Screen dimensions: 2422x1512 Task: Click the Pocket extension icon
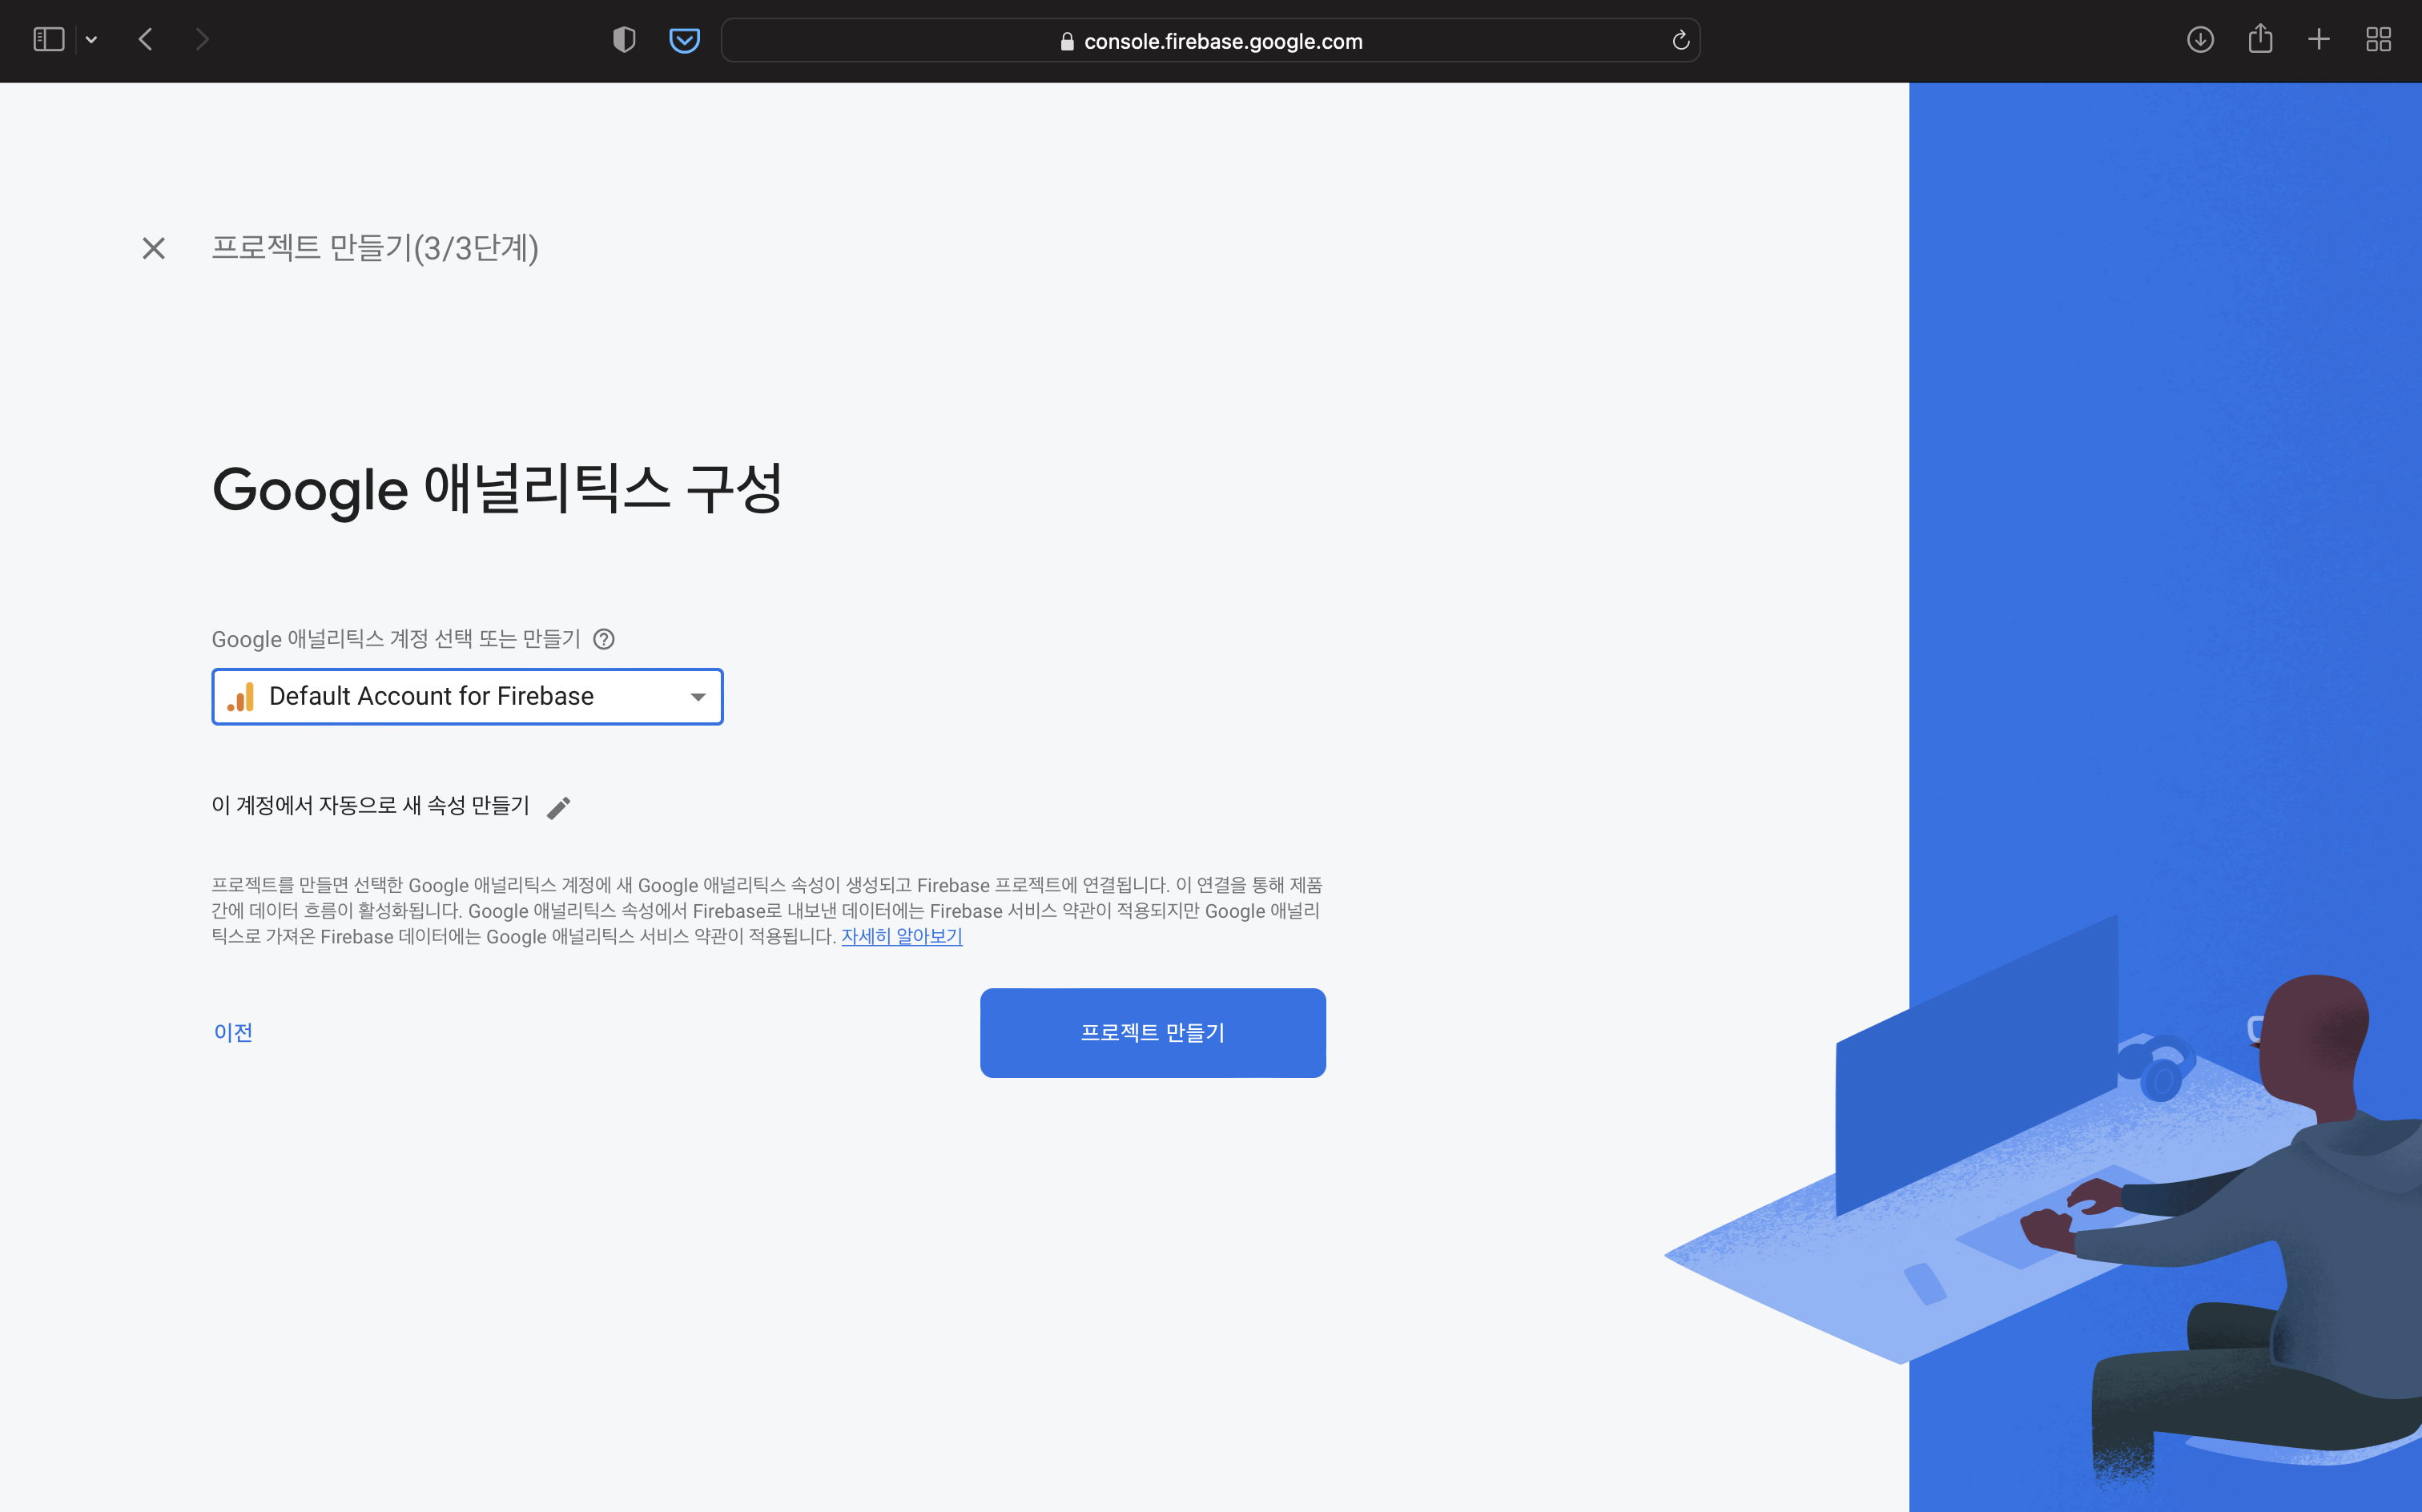[684, 40]
